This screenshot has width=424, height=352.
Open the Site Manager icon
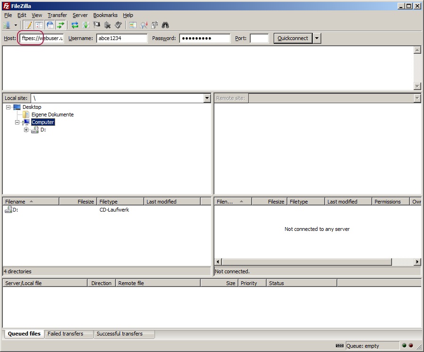pos(7,25)
